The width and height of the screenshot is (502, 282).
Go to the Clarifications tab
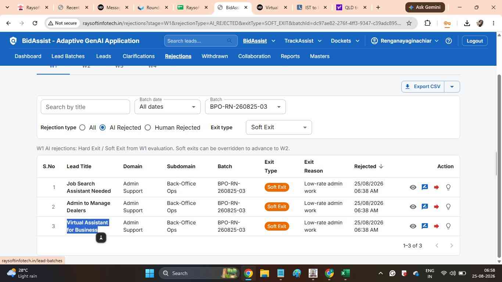(x=139, y=56)
